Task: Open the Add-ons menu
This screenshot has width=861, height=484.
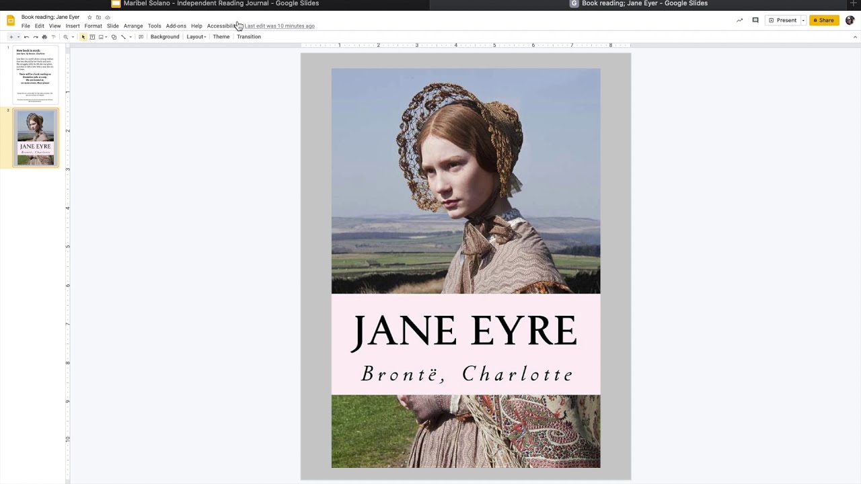Action: coord(176,26)
